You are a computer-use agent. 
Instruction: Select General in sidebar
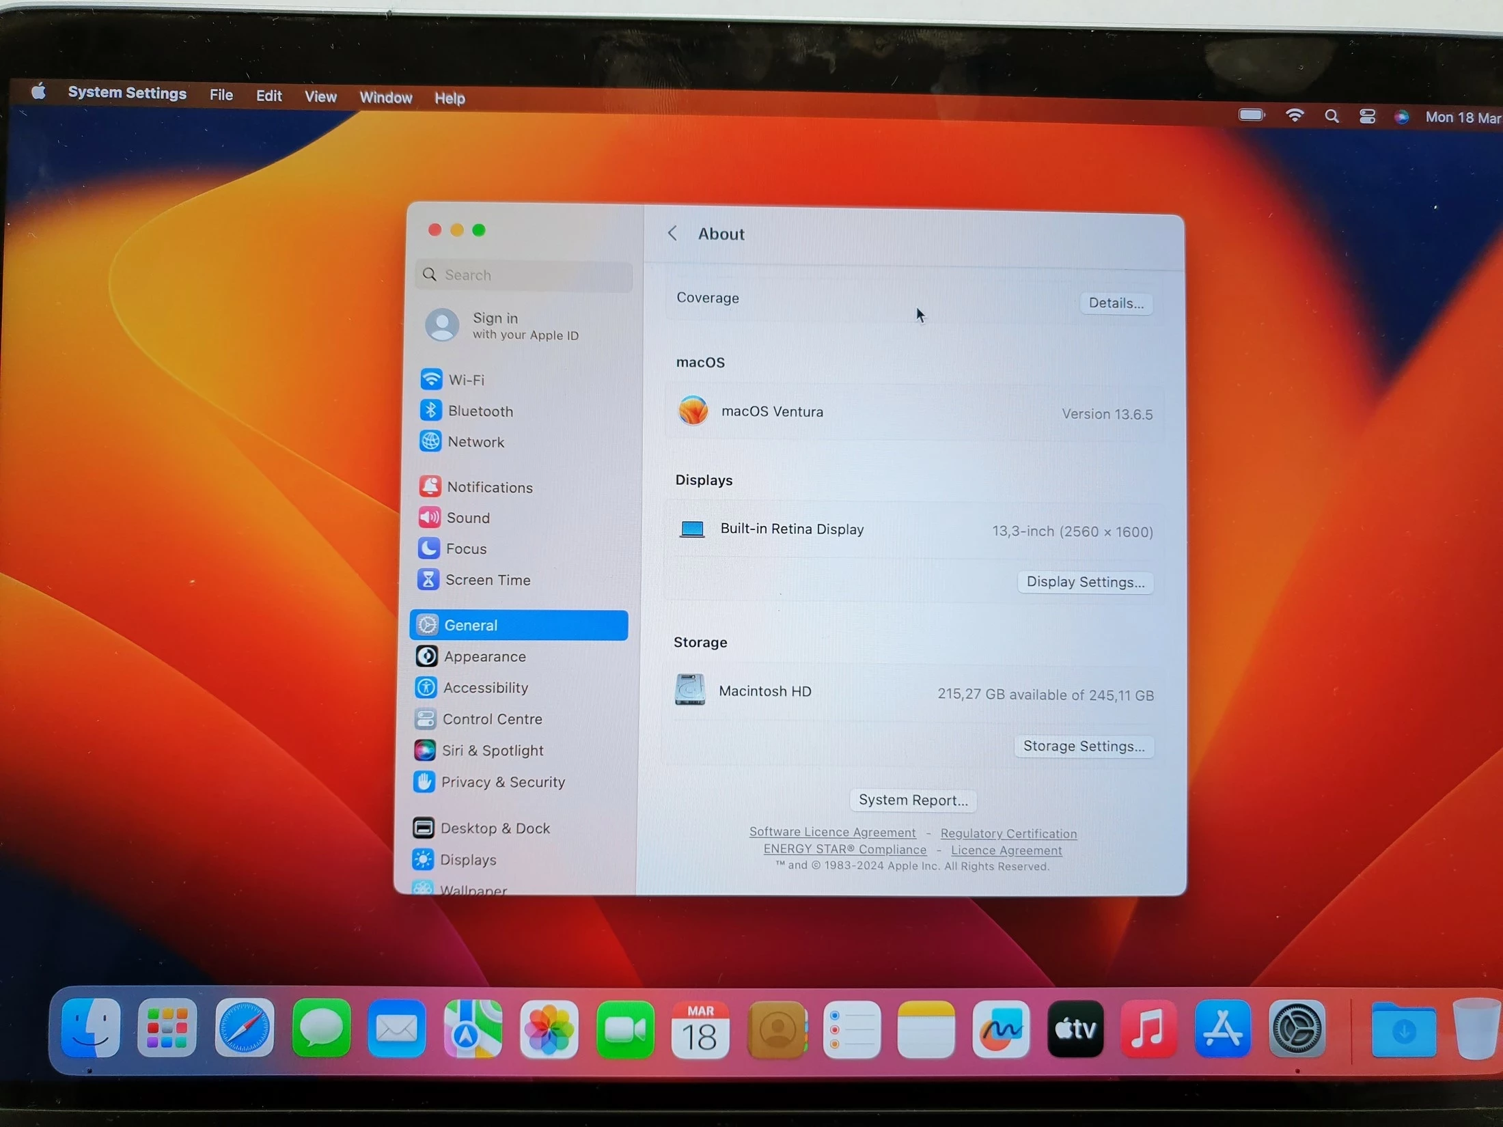pos(519,625)
